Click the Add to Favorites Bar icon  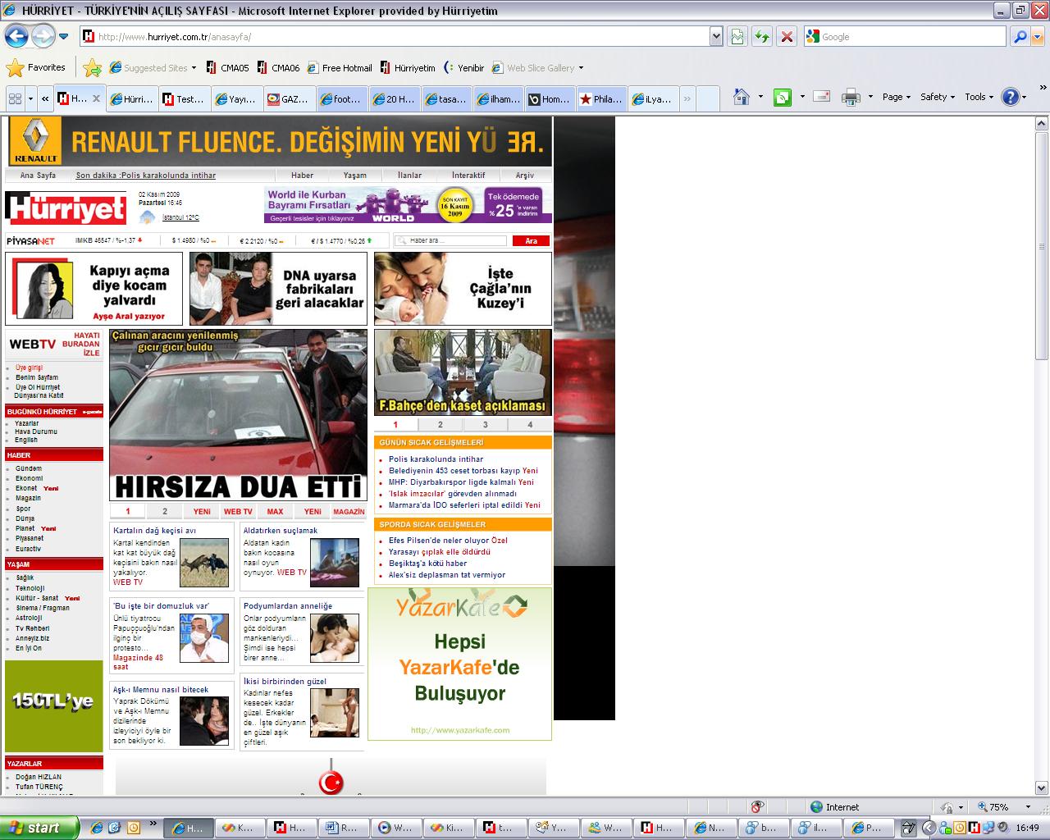pyautogui.click(x=93, y=68)
